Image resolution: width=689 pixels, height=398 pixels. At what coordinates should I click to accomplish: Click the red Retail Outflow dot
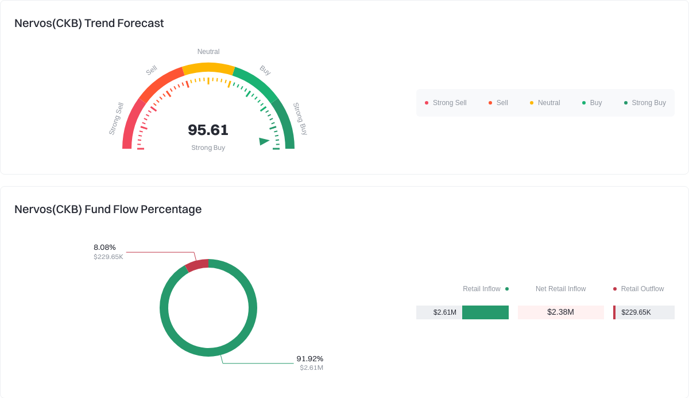point(615,289)
